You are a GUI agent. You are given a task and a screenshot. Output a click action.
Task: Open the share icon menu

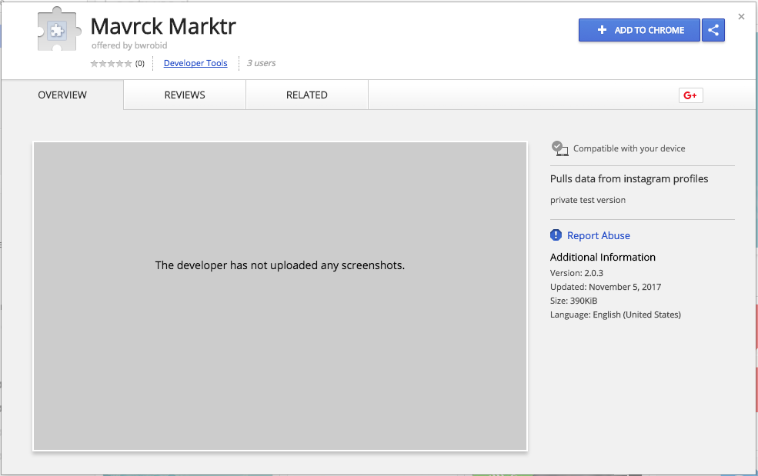click(713, 30)
